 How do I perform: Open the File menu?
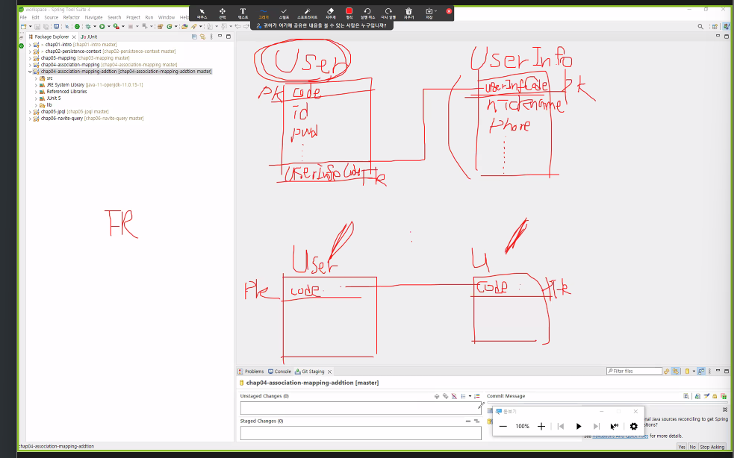(23, 18)
